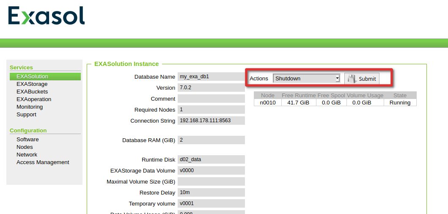The image size is (448, 214).
Task: Click node n0010 in the table
Action: point(268,103)
